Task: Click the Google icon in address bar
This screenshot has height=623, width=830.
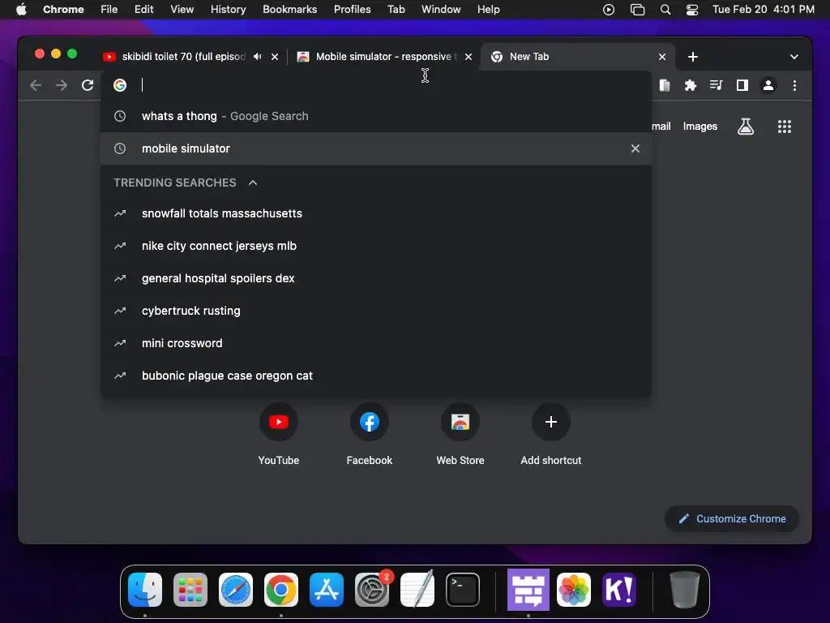Action: click(120, 85)
